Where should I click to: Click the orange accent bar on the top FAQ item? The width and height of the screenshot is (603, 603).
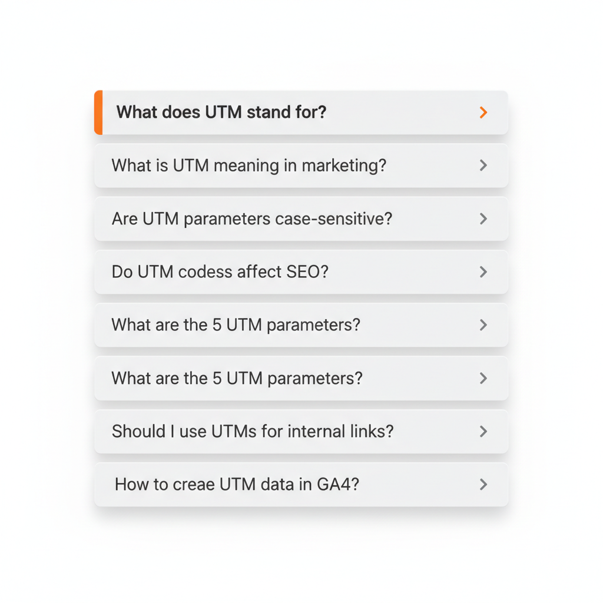[98, 112]
